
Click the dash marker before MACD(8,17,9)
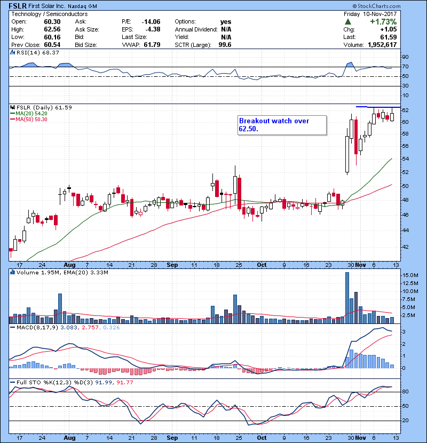click(x=13, y=328)
